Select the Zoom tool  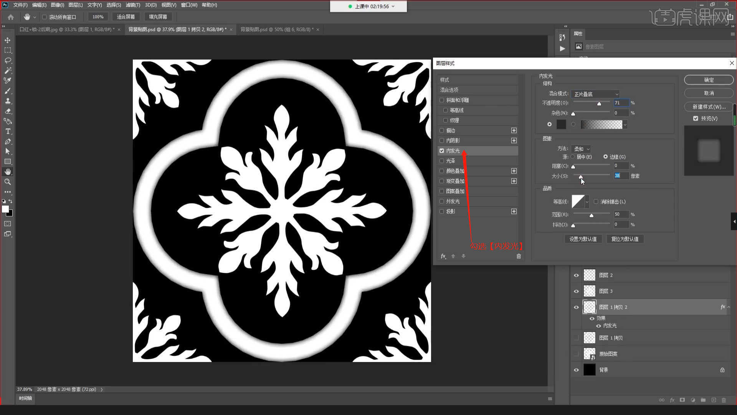tap(8, 182)
